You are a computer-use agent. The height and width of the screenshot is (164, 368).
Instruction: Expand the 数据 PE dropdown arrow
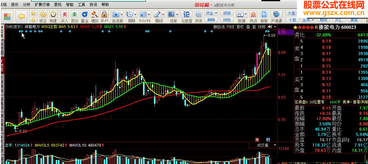click(246, 14)
